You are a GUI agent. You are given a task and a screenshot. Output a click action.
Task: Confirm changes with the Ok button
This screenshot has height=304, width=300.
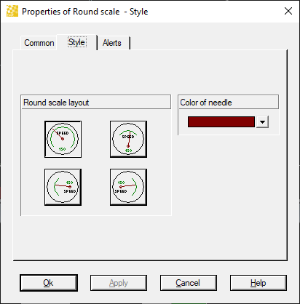(49, 283)
